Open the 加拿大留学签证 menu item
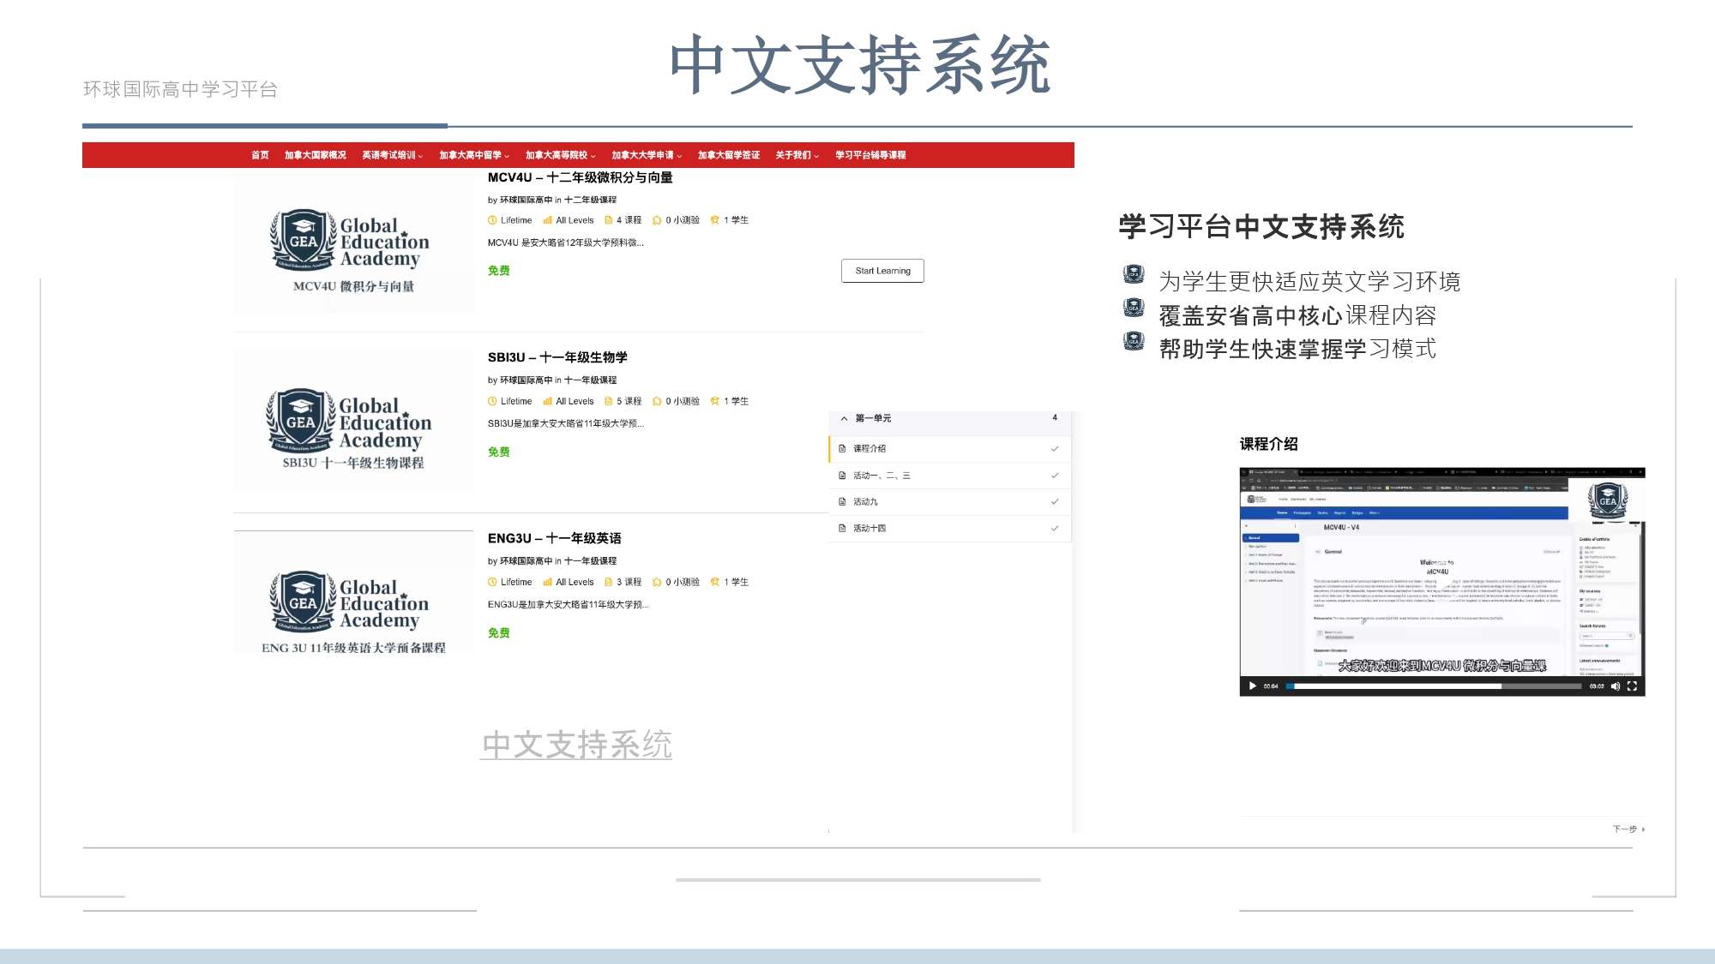Viewport: 1715px width, 964px height. 729,155
